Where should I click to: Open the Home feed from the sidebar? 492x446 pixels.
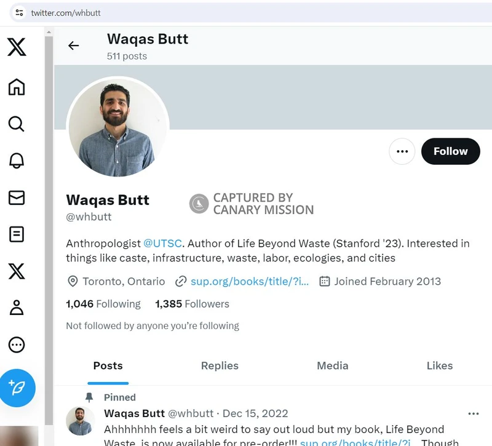[17, 87]
